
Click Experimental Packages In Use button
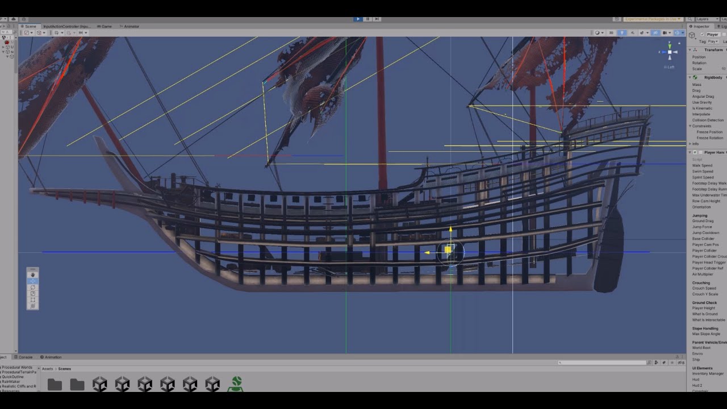(x=653, y=19)
